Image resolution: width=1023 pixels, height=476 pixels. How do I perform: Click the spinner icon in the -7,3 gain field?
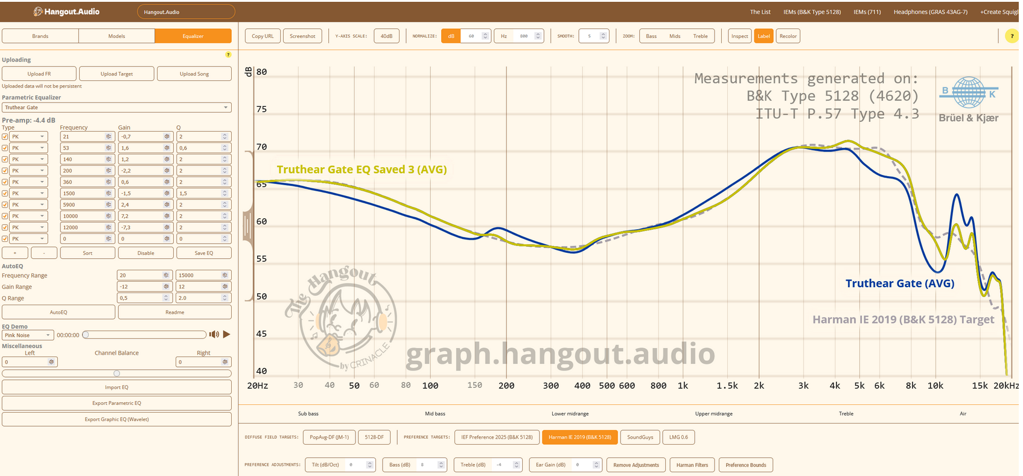tap(167, 227)
